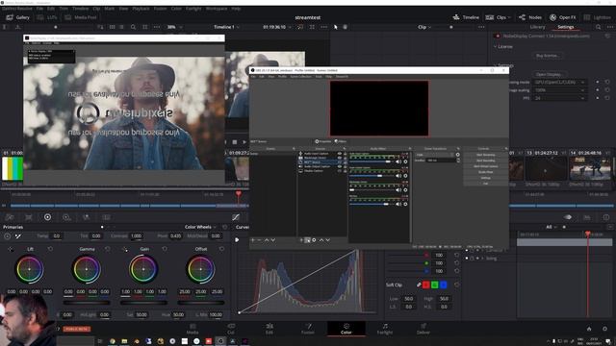Open the viewer zoom percentage dropdown
Image resolution: width=616 pixels, height=346 pixels.
[175, 27]
